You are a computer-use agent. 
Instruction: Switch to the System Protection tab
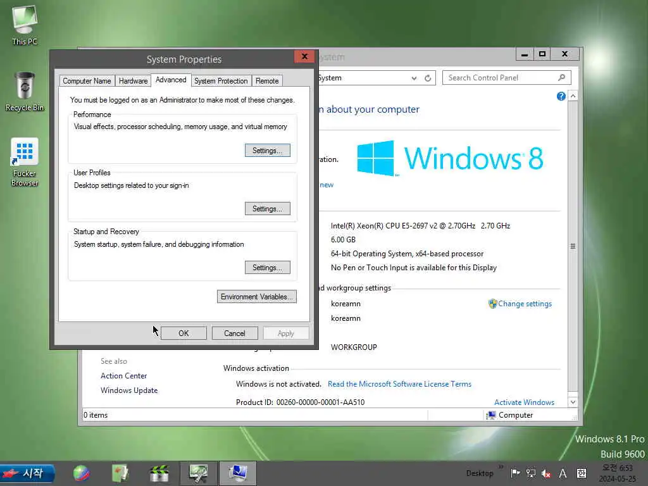pos(221,81)
